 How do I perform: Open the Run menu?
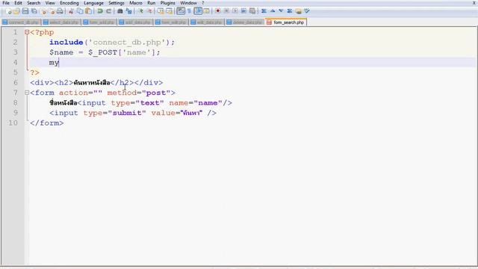pos(151,3)
